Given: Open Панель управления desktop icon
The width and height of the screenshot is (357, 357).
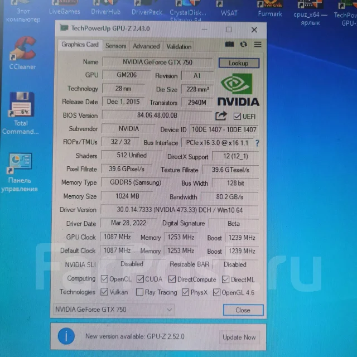Looking at the screenshot, I should 20,172.
